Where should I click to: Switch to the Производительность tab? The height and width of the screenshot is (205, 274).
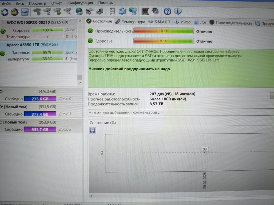[231, 23]
